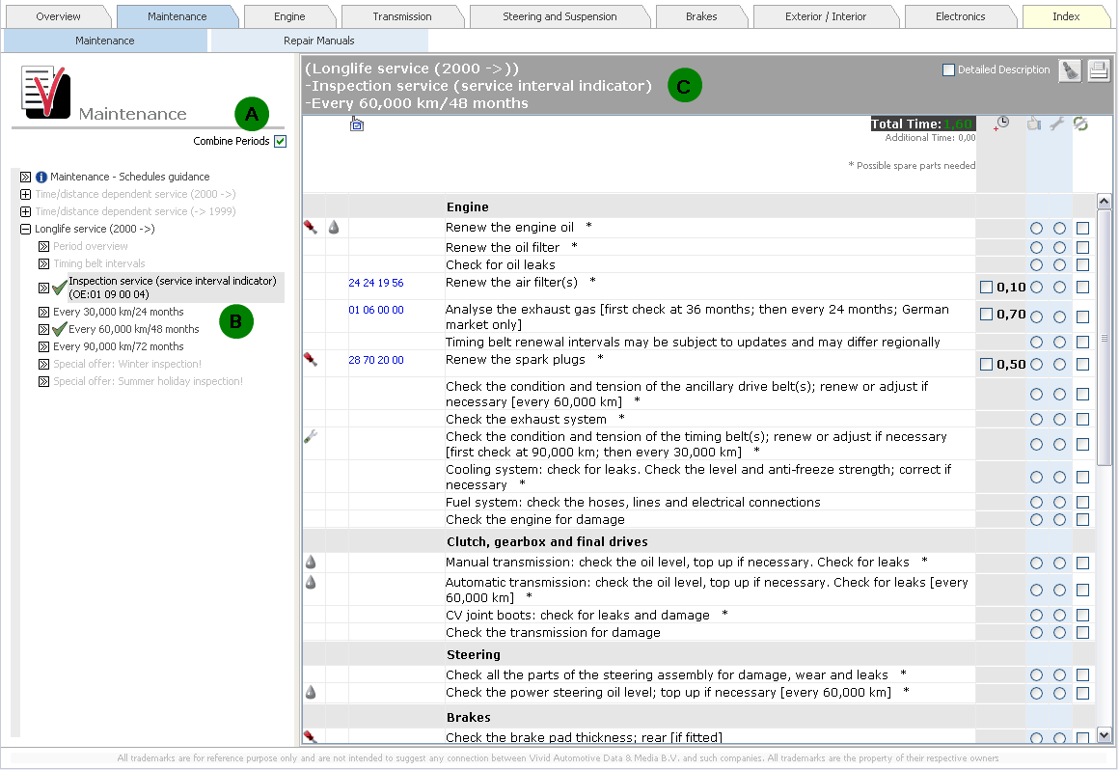This screenshot has width=1119, height=770.
Task: Open code link 01 06 00 00
Action: pyautogui.click(x=376, y=310)
